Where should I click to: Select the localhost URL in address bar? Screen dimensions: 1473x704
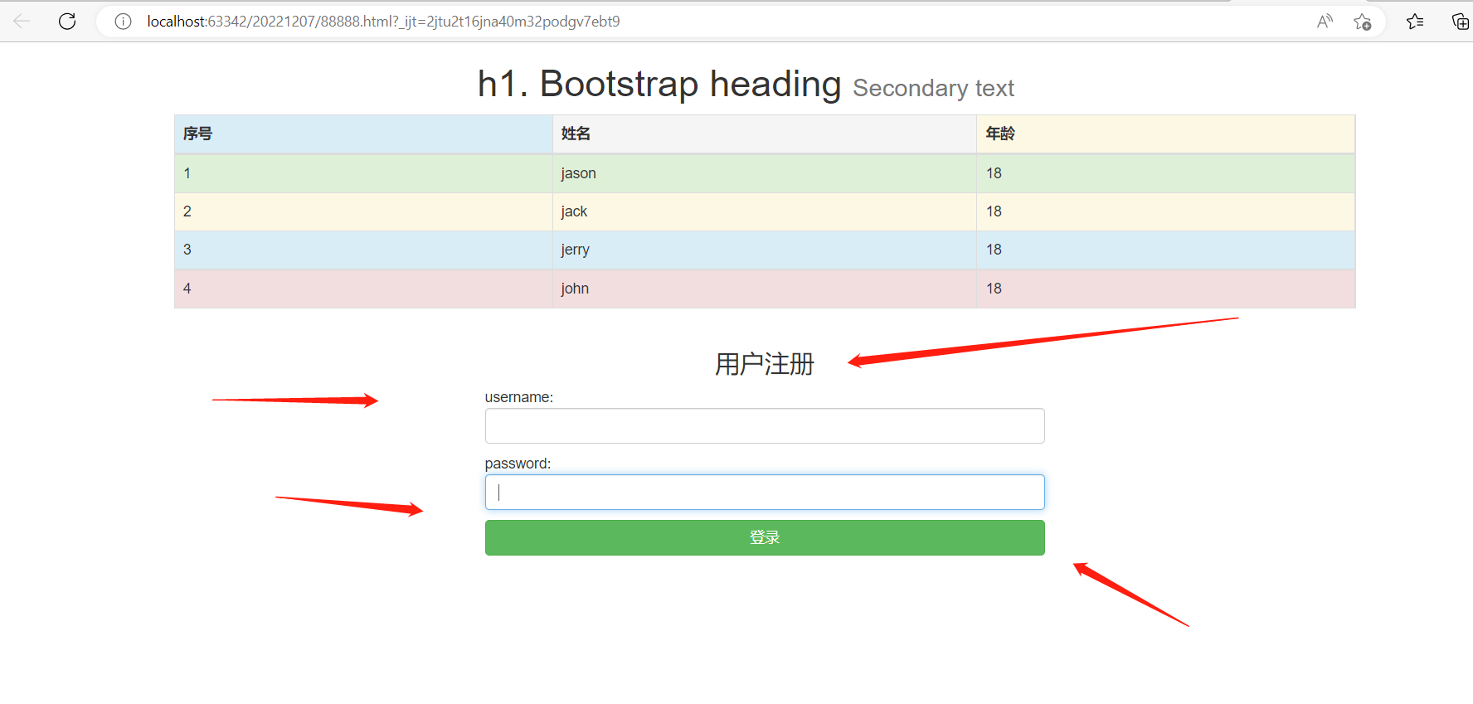(383, 22)
